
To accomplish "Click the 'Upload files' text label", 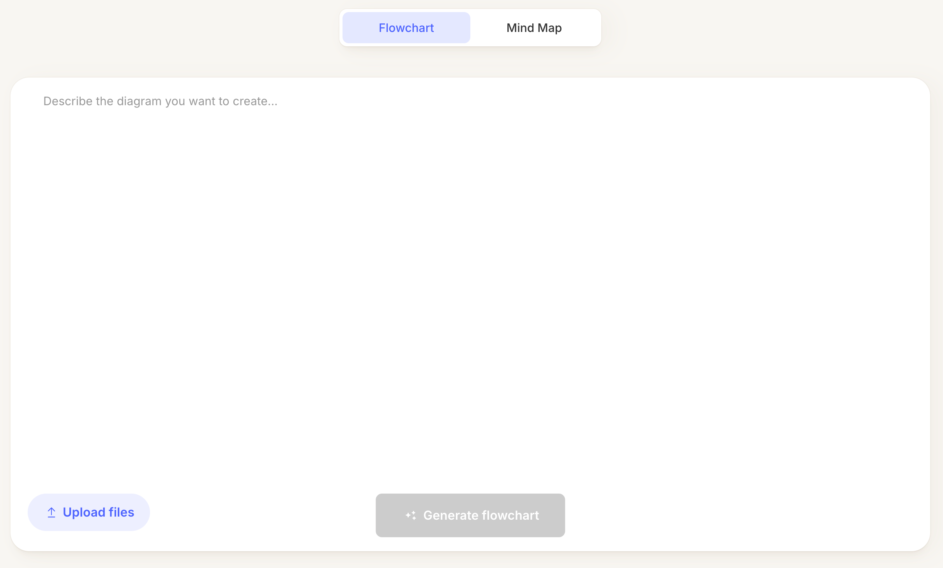I will click(x=98, y=512).
